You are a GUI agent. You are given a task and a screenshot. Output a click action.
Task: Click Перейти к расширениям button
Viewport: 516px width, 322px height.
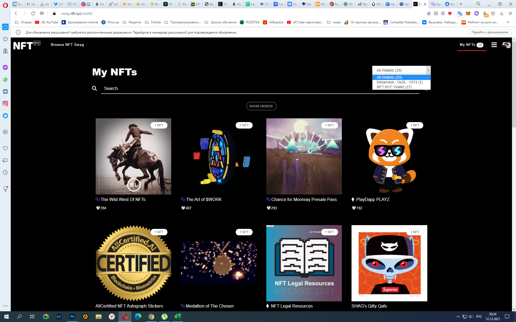click(490, 32)
